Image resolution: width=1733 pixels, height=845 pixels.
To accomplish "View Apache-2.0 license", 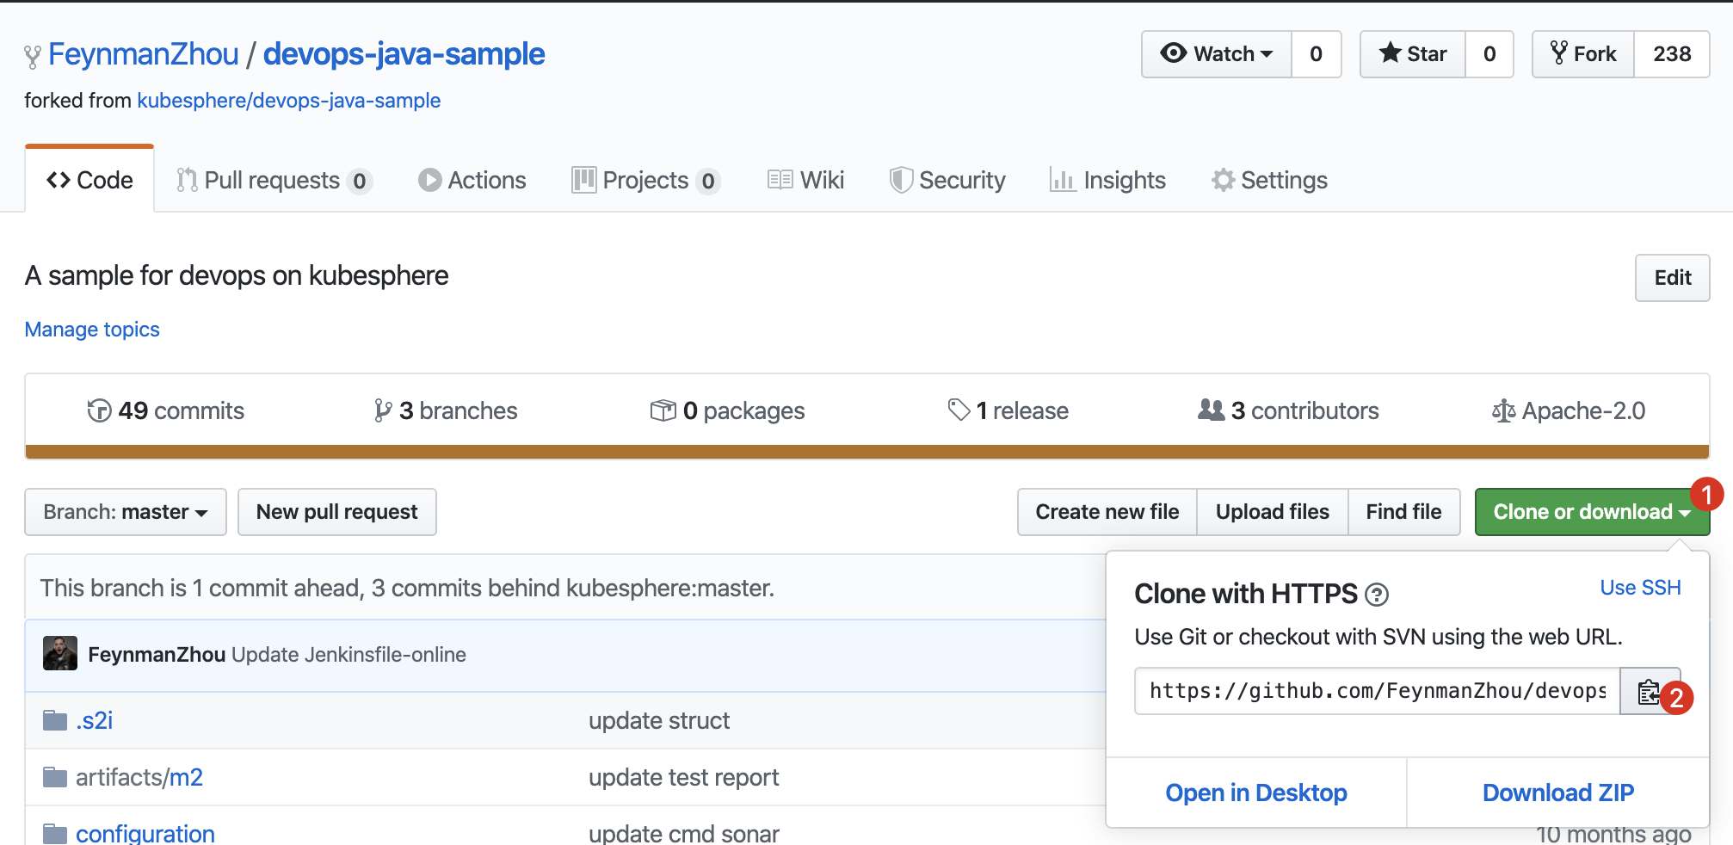I will click(1569, 410).
